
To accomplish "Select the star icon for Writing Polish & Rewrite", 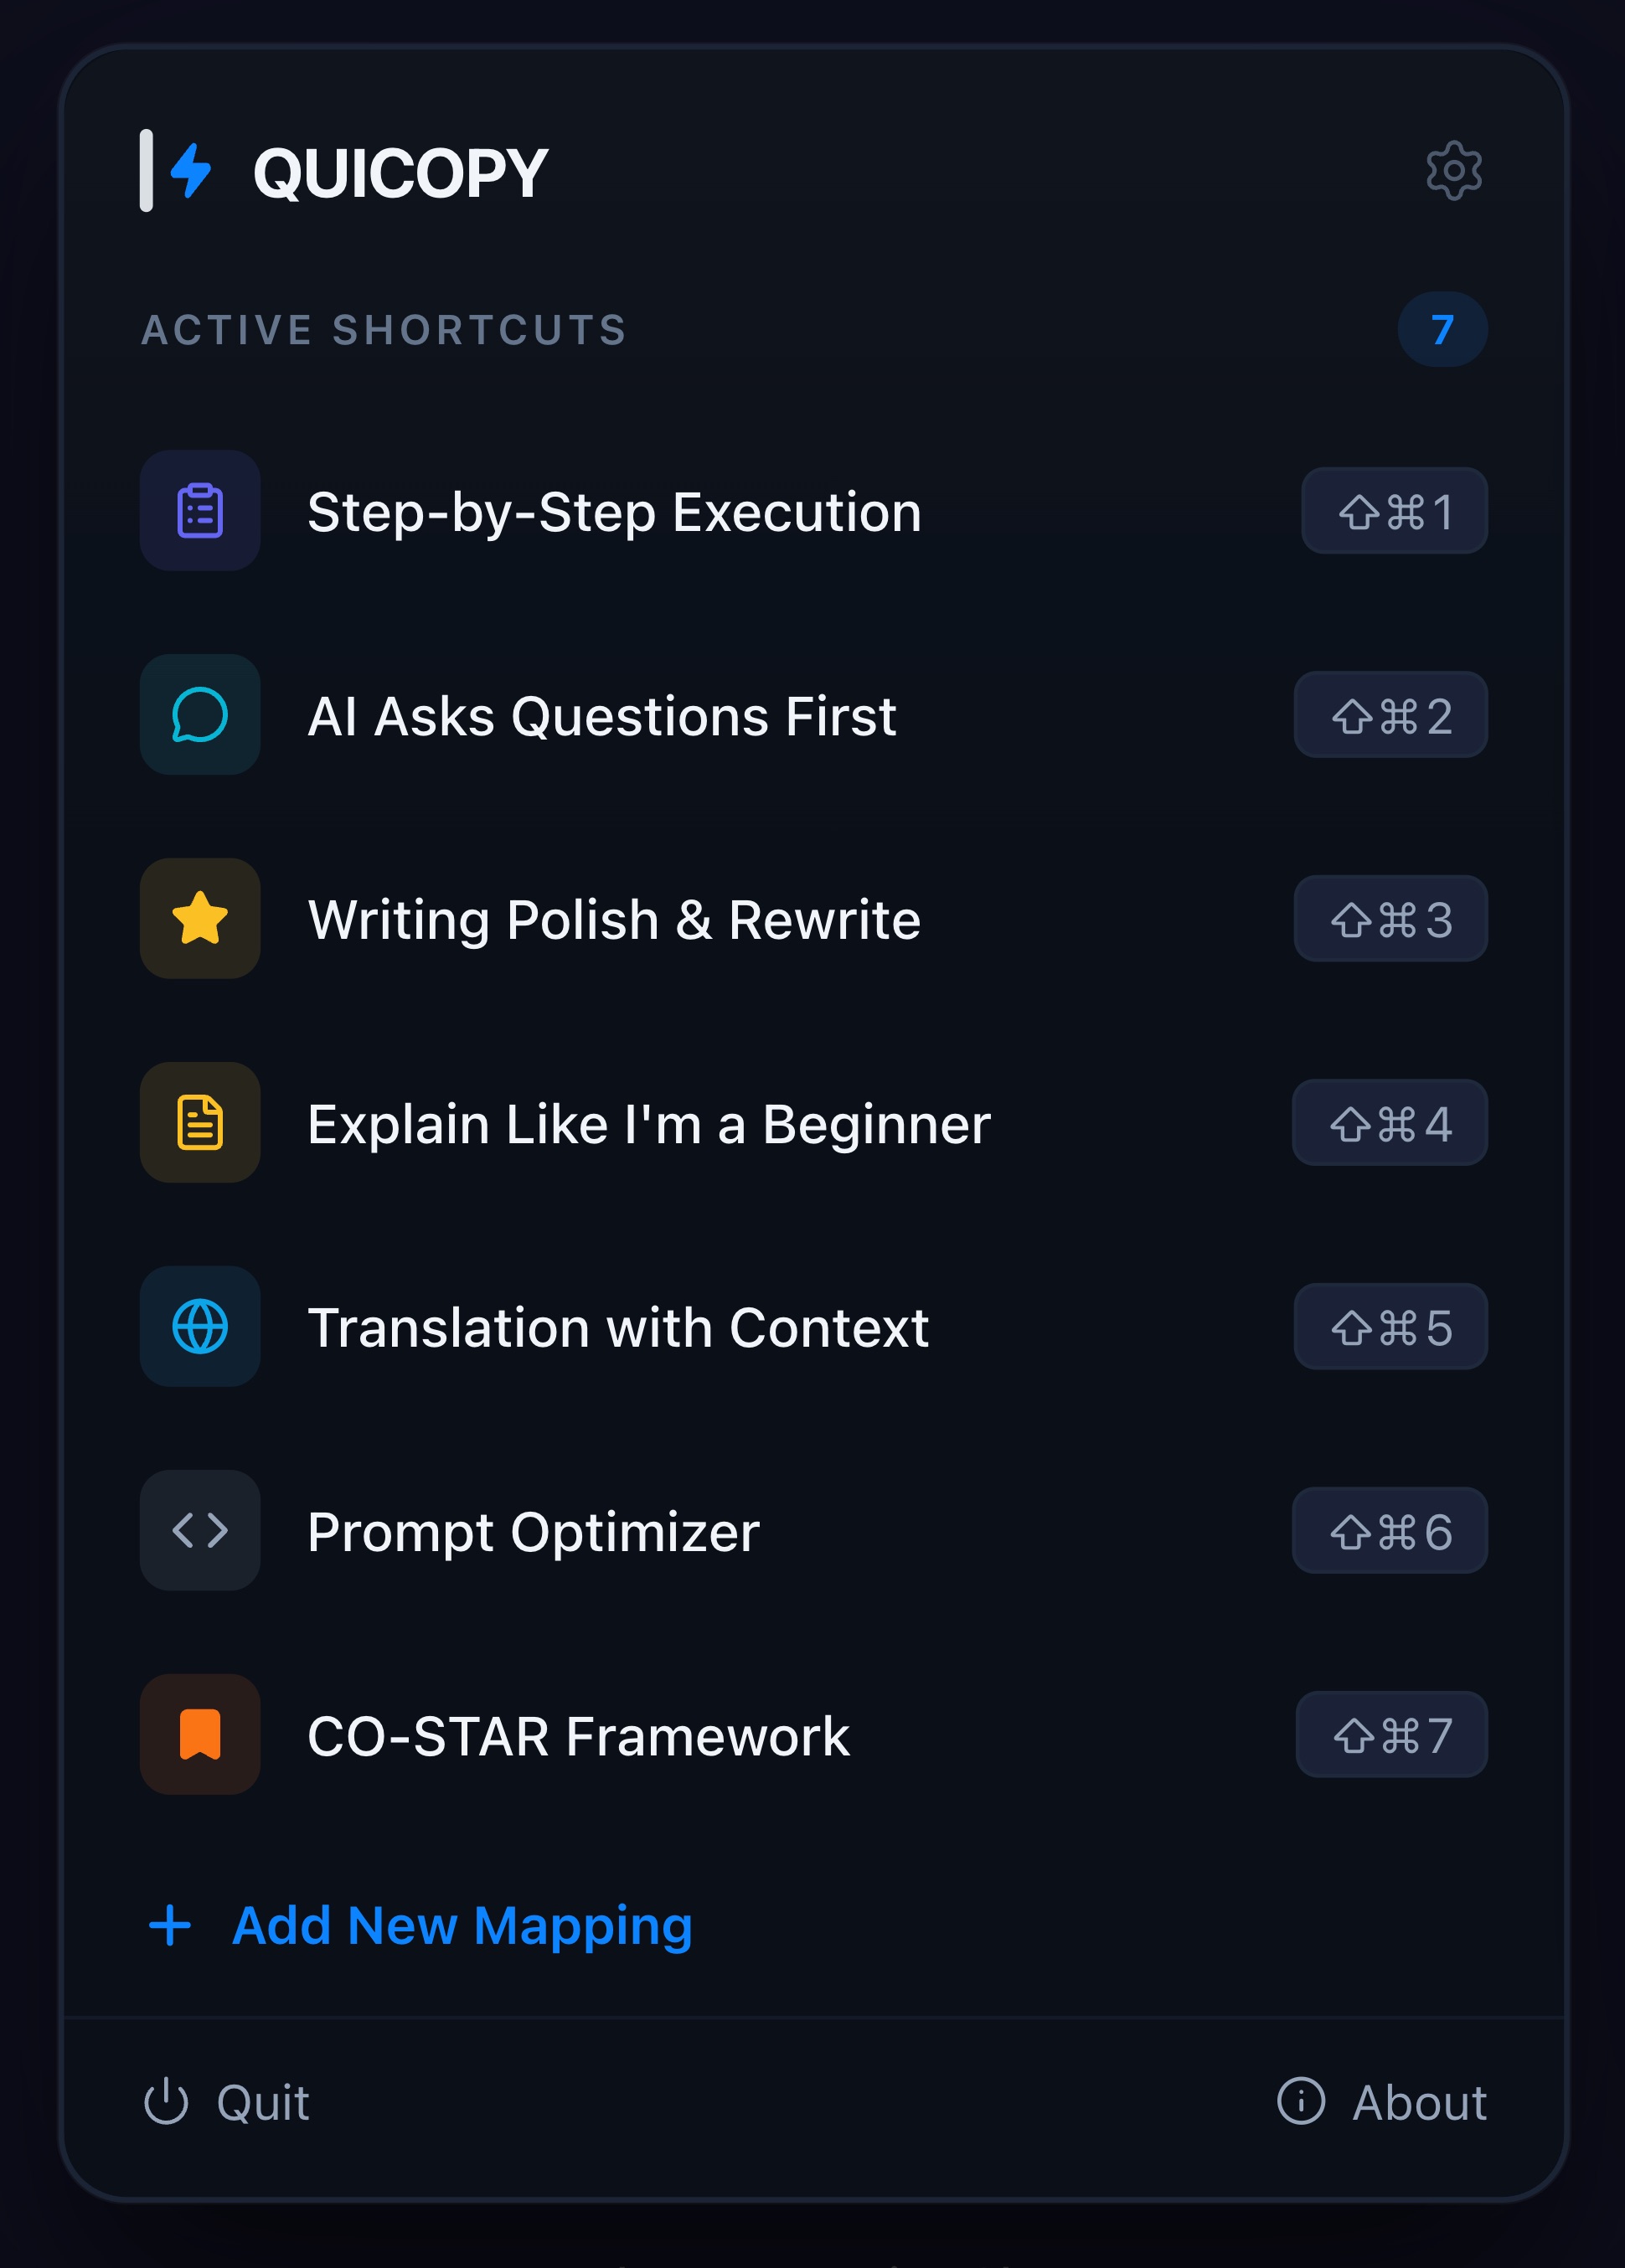I will pos(199,919).
